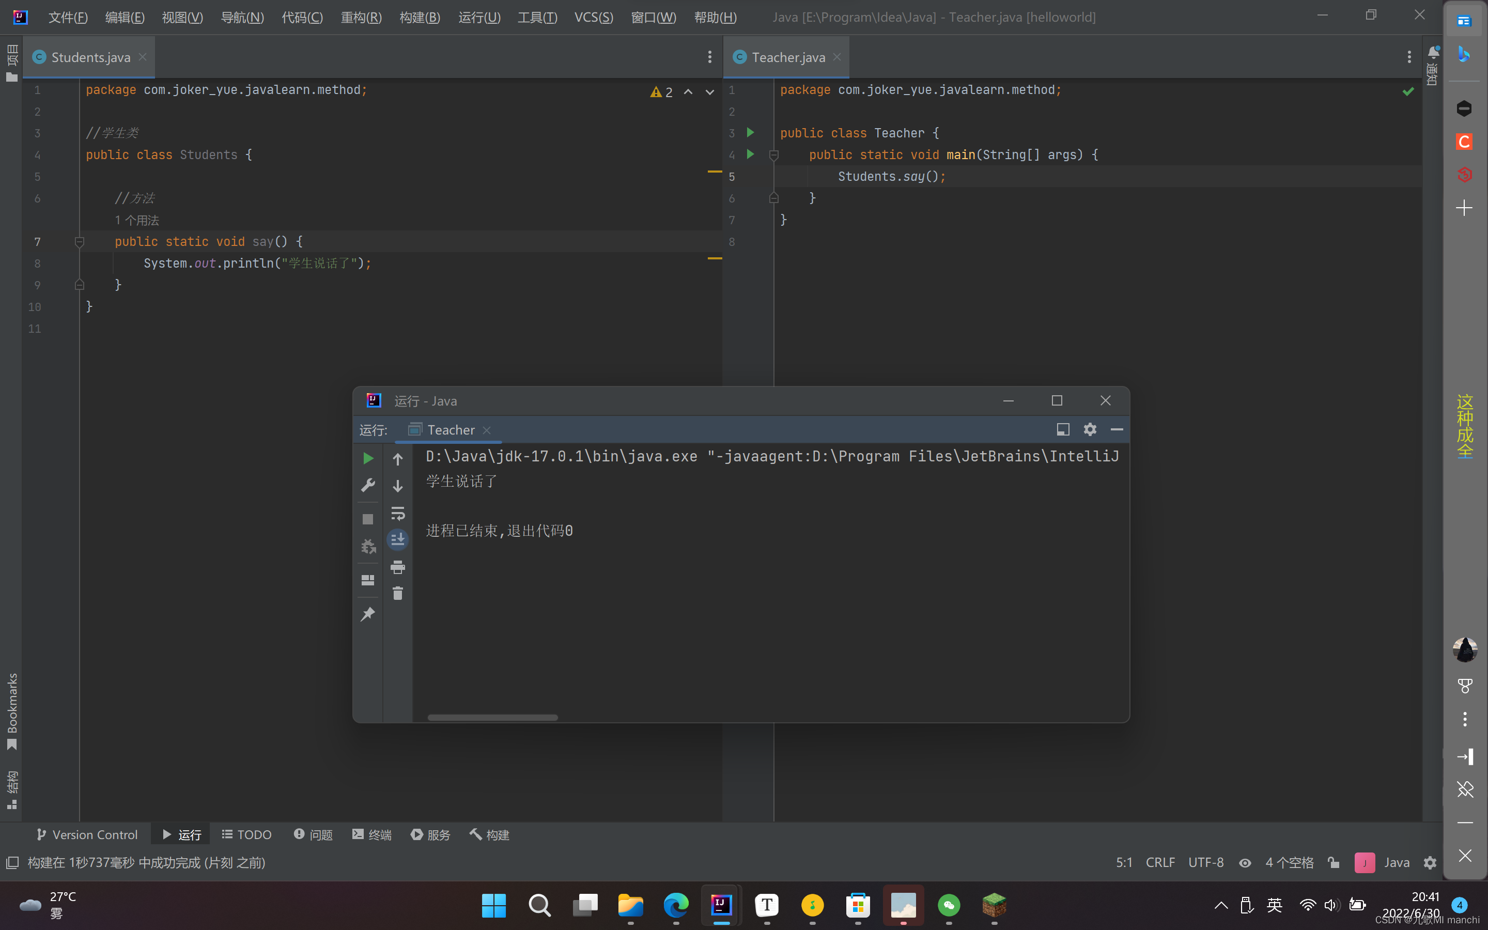1488x930 pixels.
Task: Open the Version Control tool window
Action: click(87, 834)
